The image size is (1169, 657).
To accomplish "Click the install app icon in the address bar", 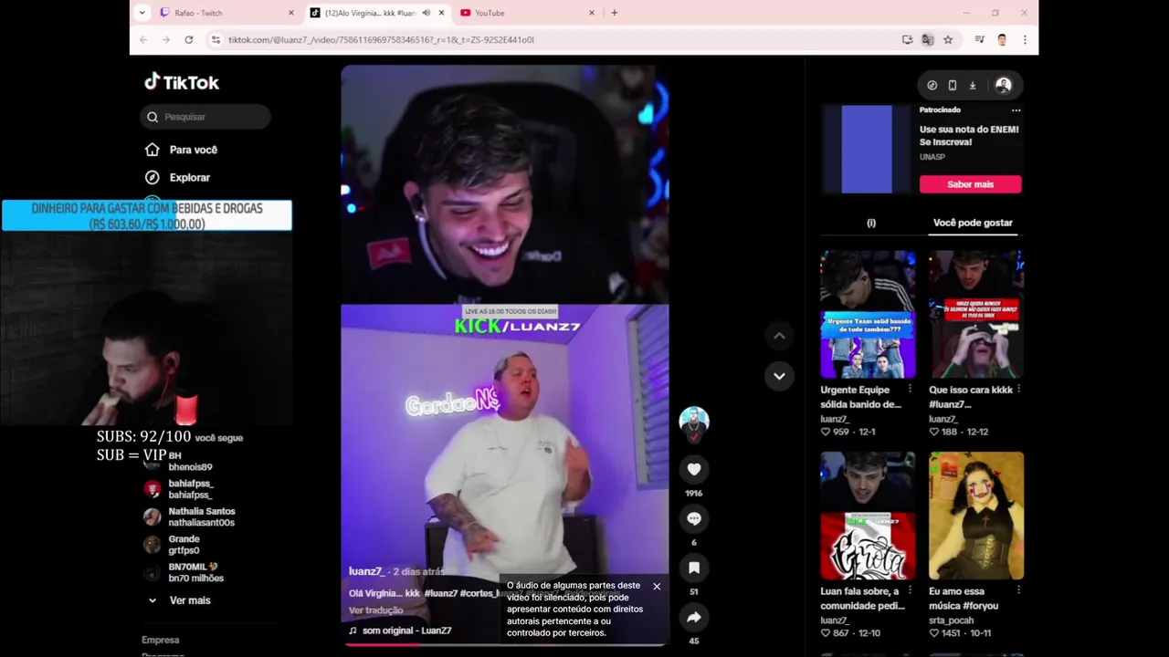I will (907, 39).
